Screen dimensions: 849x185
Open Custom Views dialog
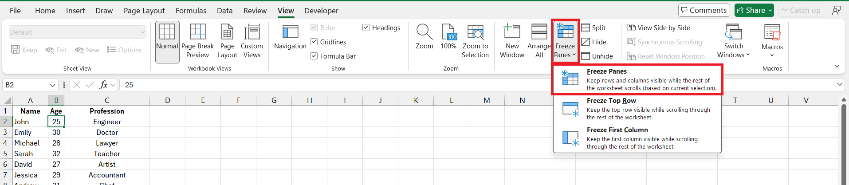252,42
